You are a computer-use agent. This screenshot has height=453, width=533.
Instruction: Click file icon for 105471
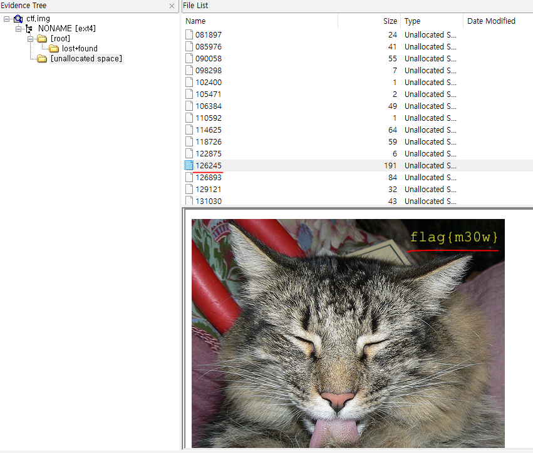coord(189,94)
